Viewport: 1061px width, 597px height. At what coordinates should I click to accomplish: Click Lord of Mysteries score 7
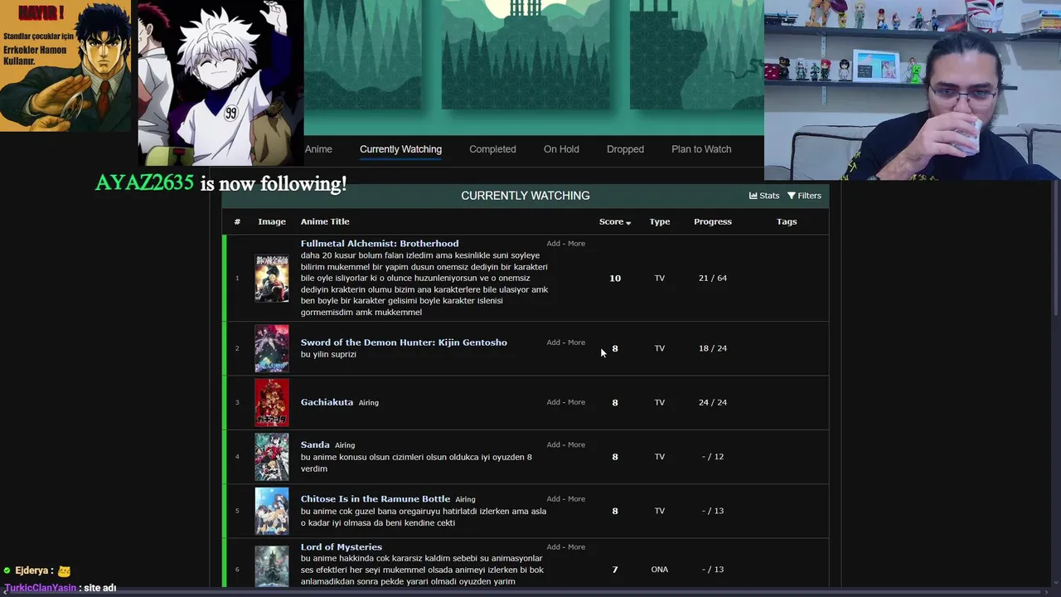615,570
